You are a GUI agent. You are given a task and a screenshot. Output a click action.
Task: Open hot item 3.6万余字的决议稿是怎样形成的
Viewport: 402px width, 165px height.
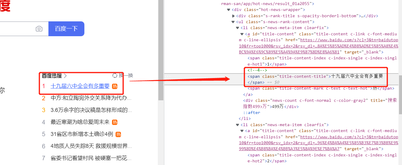point(91,110)
